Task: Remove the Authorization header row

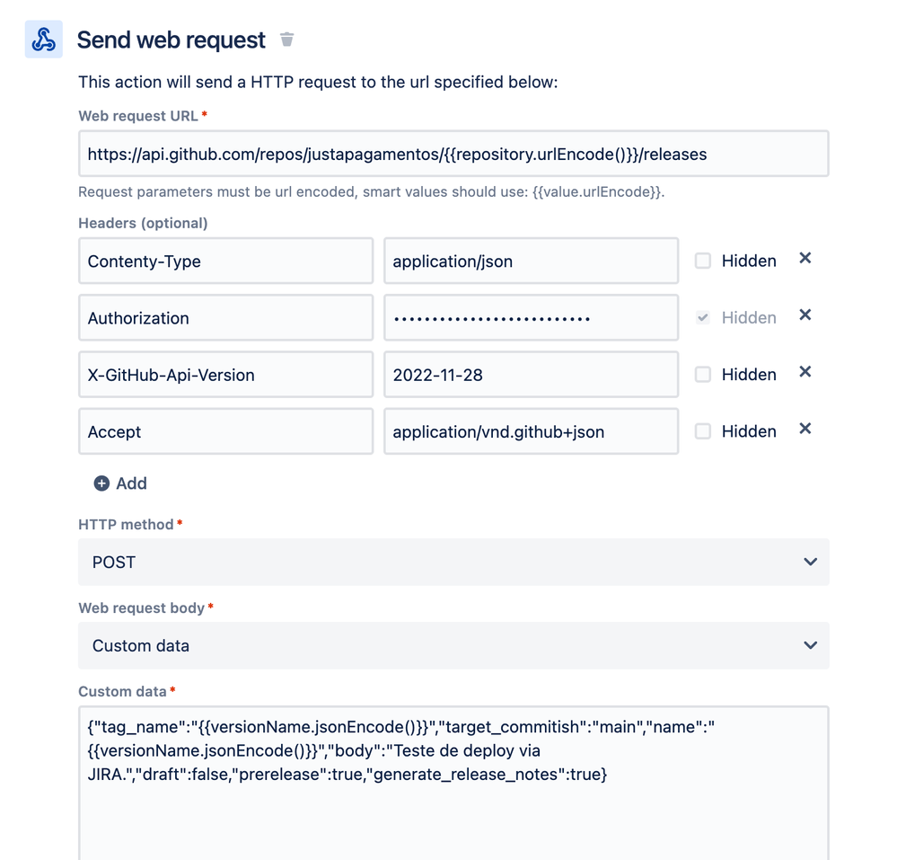Action: point(805,315)
